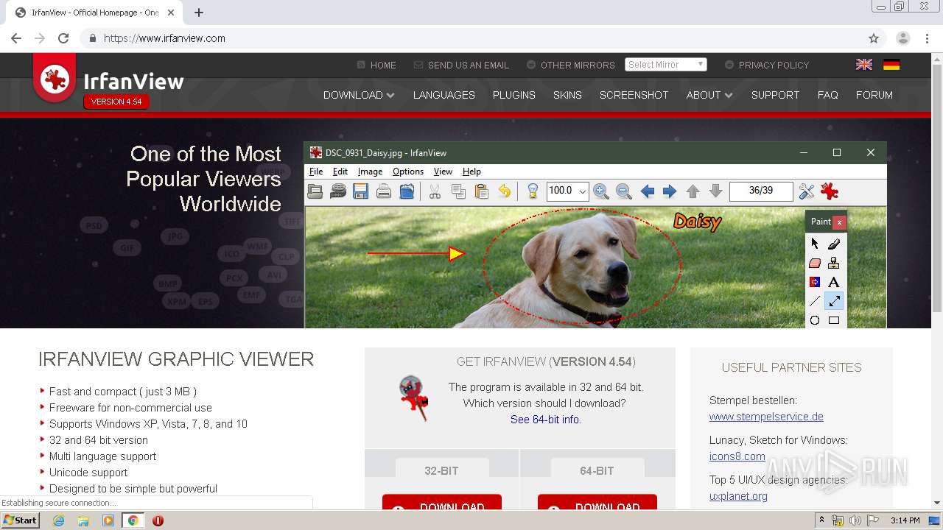Open uxplanet.org link
Screen dimensions: 943x530
tap(738, 496)
